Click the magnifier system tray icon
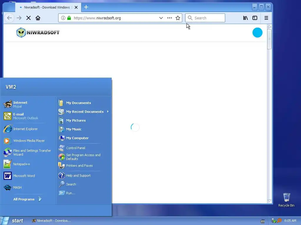 point(279,221)
